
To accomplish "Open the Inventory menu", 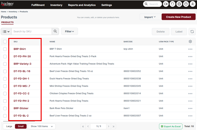I will click(56, 5).
